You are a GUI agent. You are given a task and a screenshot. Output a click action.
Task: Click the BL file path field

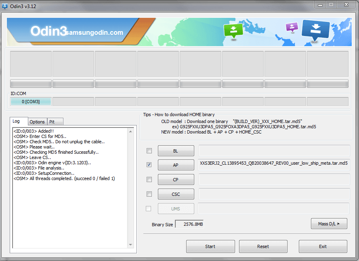pos(274,151)
